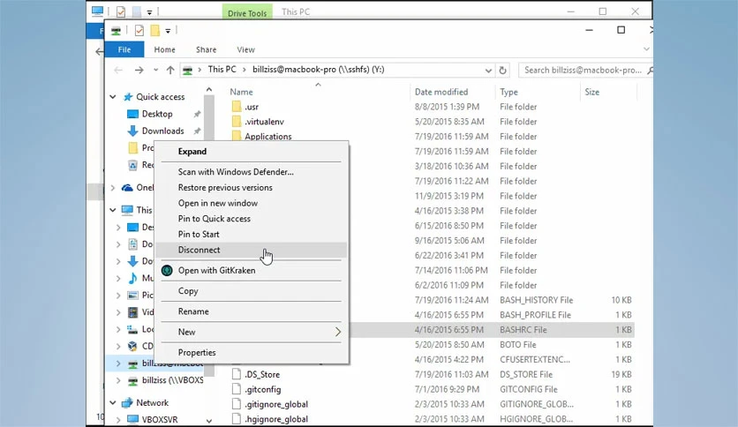Click Restore previous versions

point(251,188)
